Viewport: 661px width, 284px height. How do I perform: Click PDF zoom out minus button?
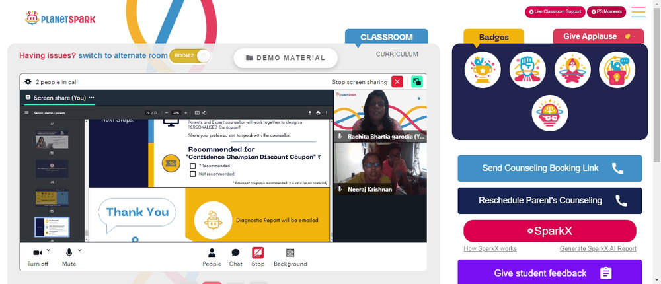pyautogui.click(x=167, y=113)
